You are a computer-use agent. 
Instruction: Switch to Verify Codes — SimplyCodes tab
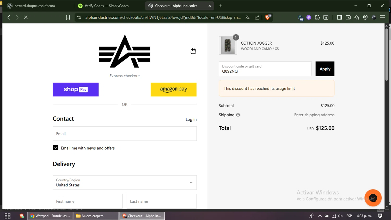[x=109, y=6]
